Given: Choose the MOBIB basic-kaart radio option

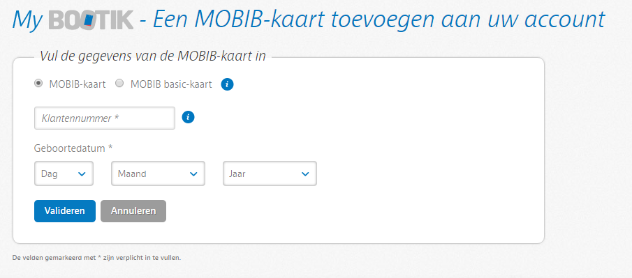Looking at the screenshot, I should tap(119, 84).
